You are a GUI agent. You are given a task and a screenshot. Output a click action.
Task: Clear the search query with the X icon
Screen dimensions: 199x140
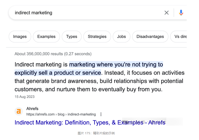coord(166,13)
